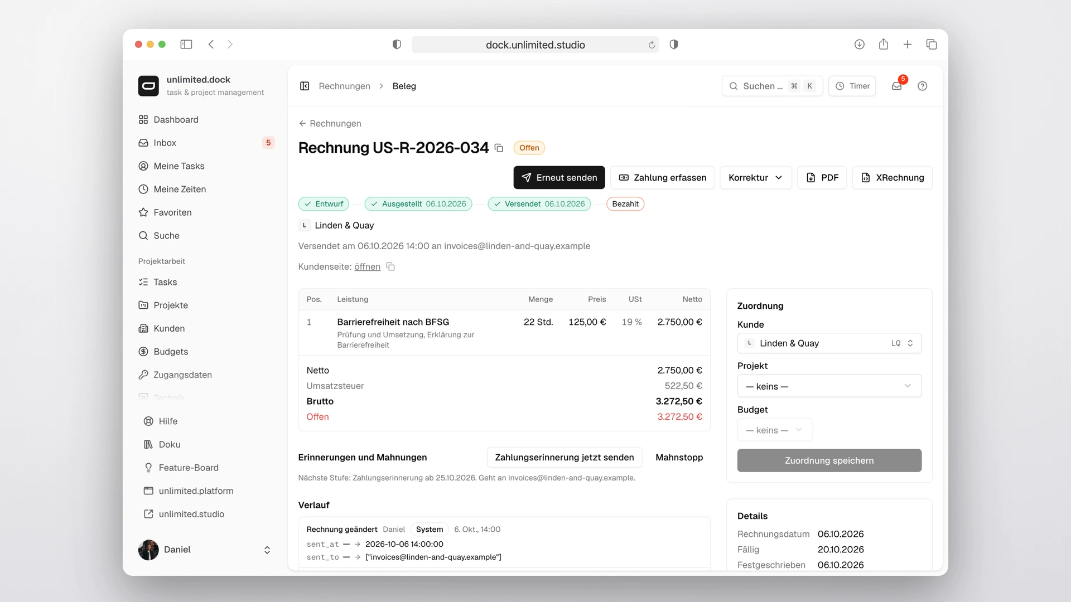This screenshot has width=1071, height=602.
Task: Reload the page in the address bar
Action: point(652,45)
